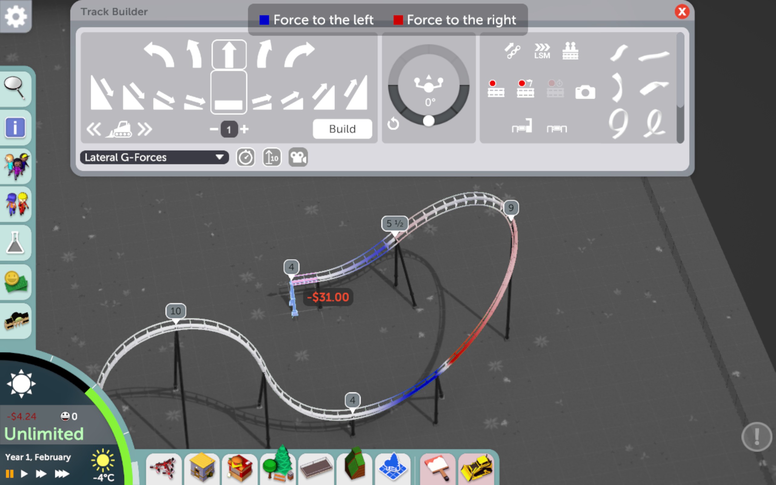The image size is (776, 485).
Task: Select the straight direction arrow piece
Action: click(x=229, y=55)
